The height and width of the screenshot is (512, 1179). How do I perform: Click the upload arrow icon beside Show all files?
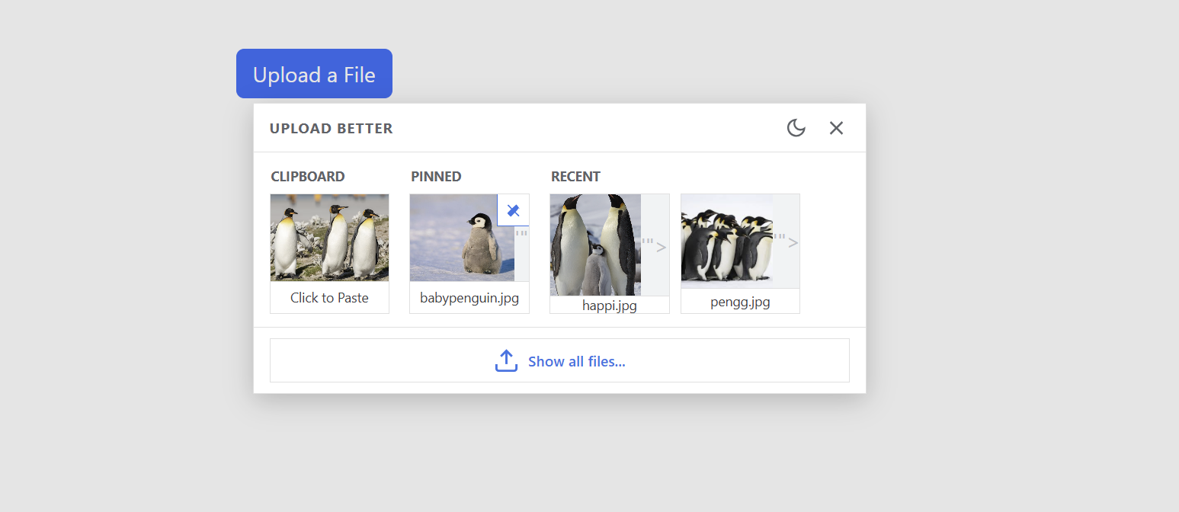pos(506,360)
